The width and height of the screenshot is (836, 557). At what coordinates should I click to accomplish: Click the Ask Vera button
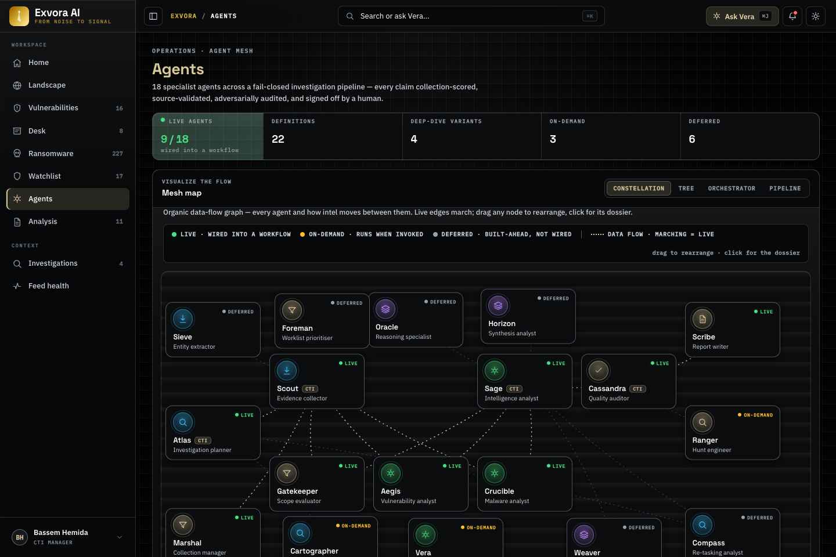click(742, 16)
